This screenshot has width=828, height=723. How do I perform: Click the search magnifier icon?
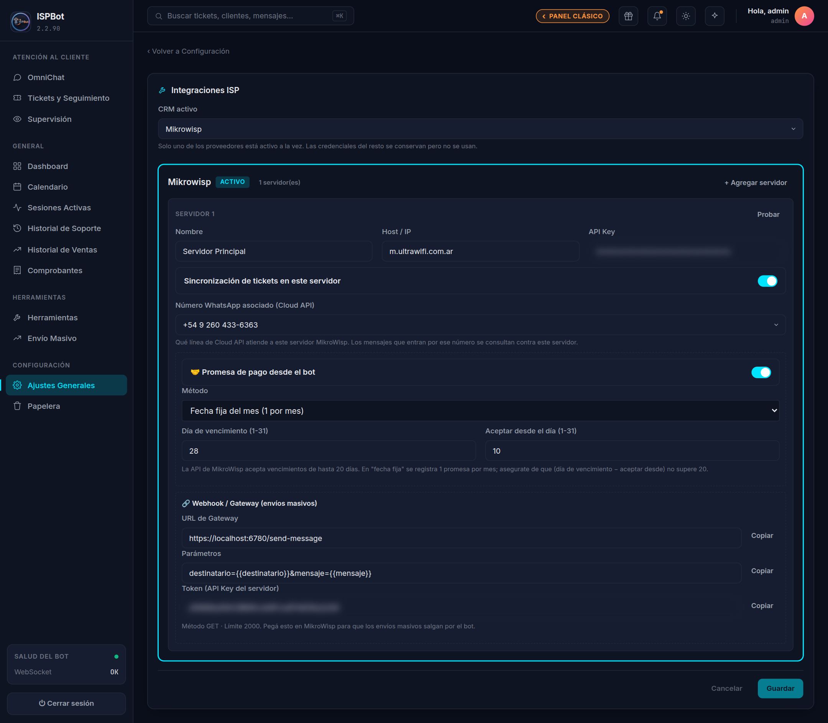(159, 16)
